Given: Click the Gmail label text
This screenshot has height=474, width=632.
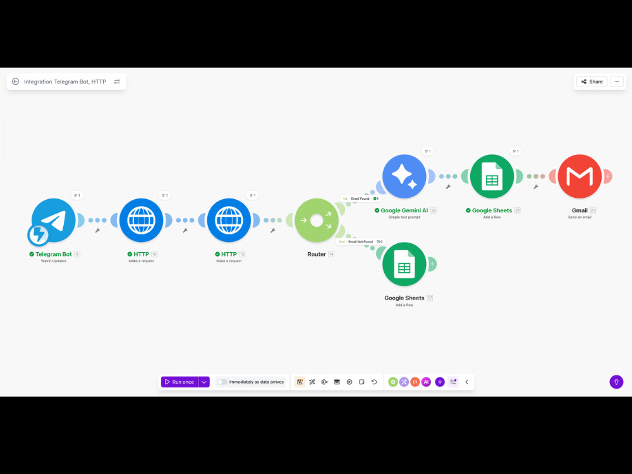Looking at the screenshot, I should pyautogui.click(x=580, y=210).
